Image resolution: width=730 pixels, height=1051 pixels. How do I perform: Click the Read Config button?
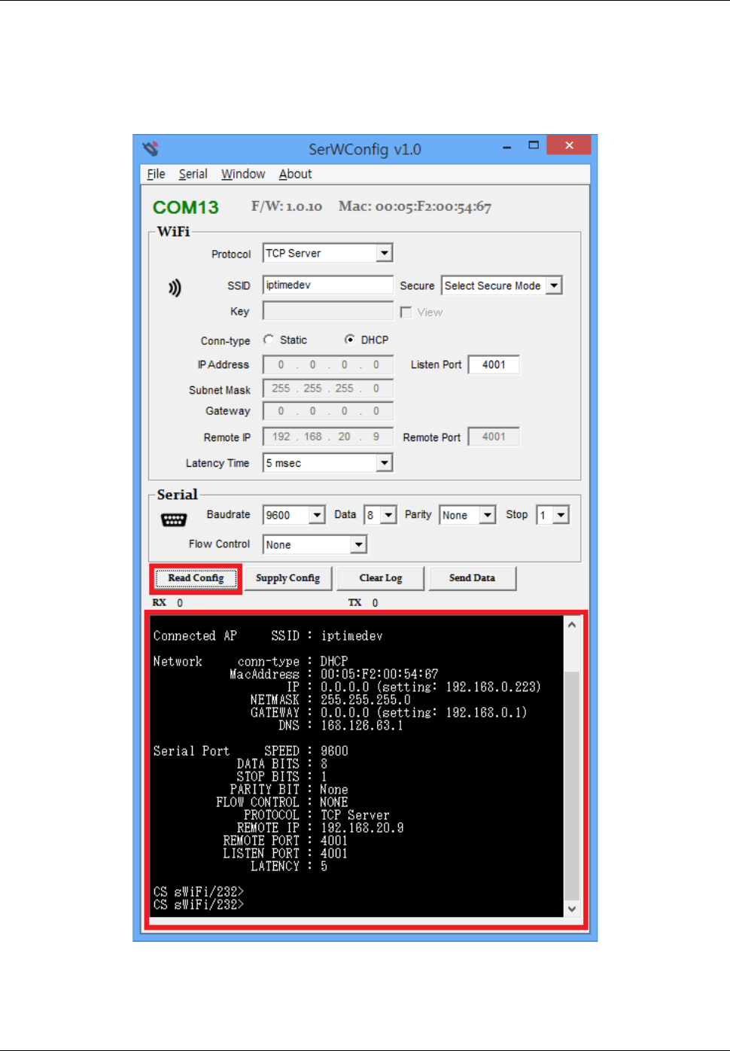(x=196, y=578)
